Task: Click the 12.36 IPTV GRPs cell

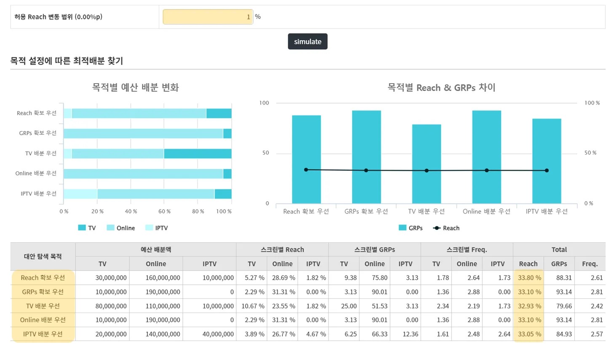Action: tap(406, 334)
